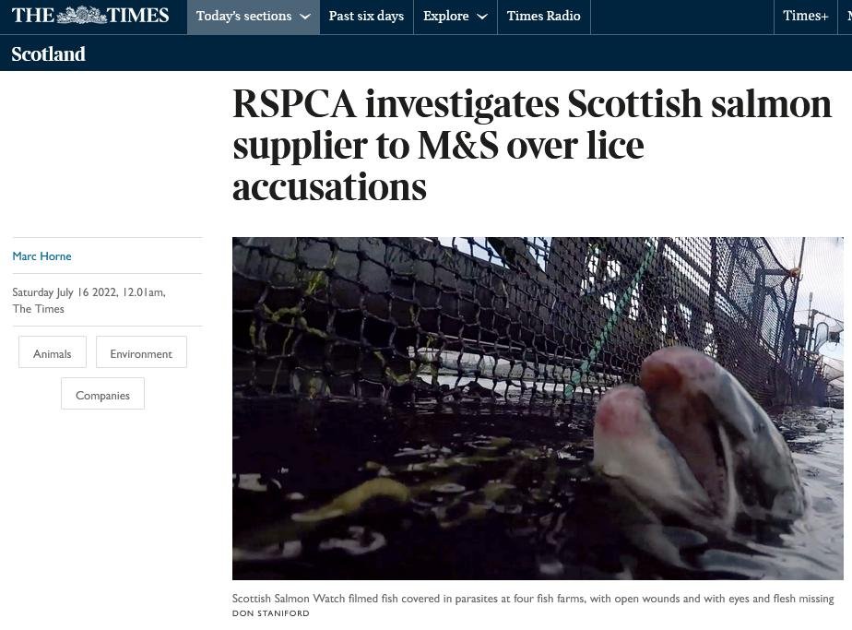Click the Explore label in navigation

coord(446,17)
